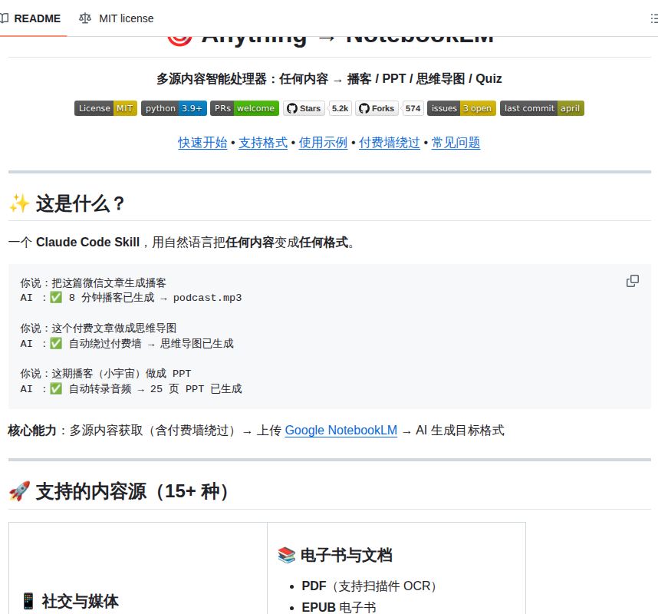The height and width of the screenshot is (614, 658).
Task: Click the python 3.9+ badge
Action: [174, 108]
